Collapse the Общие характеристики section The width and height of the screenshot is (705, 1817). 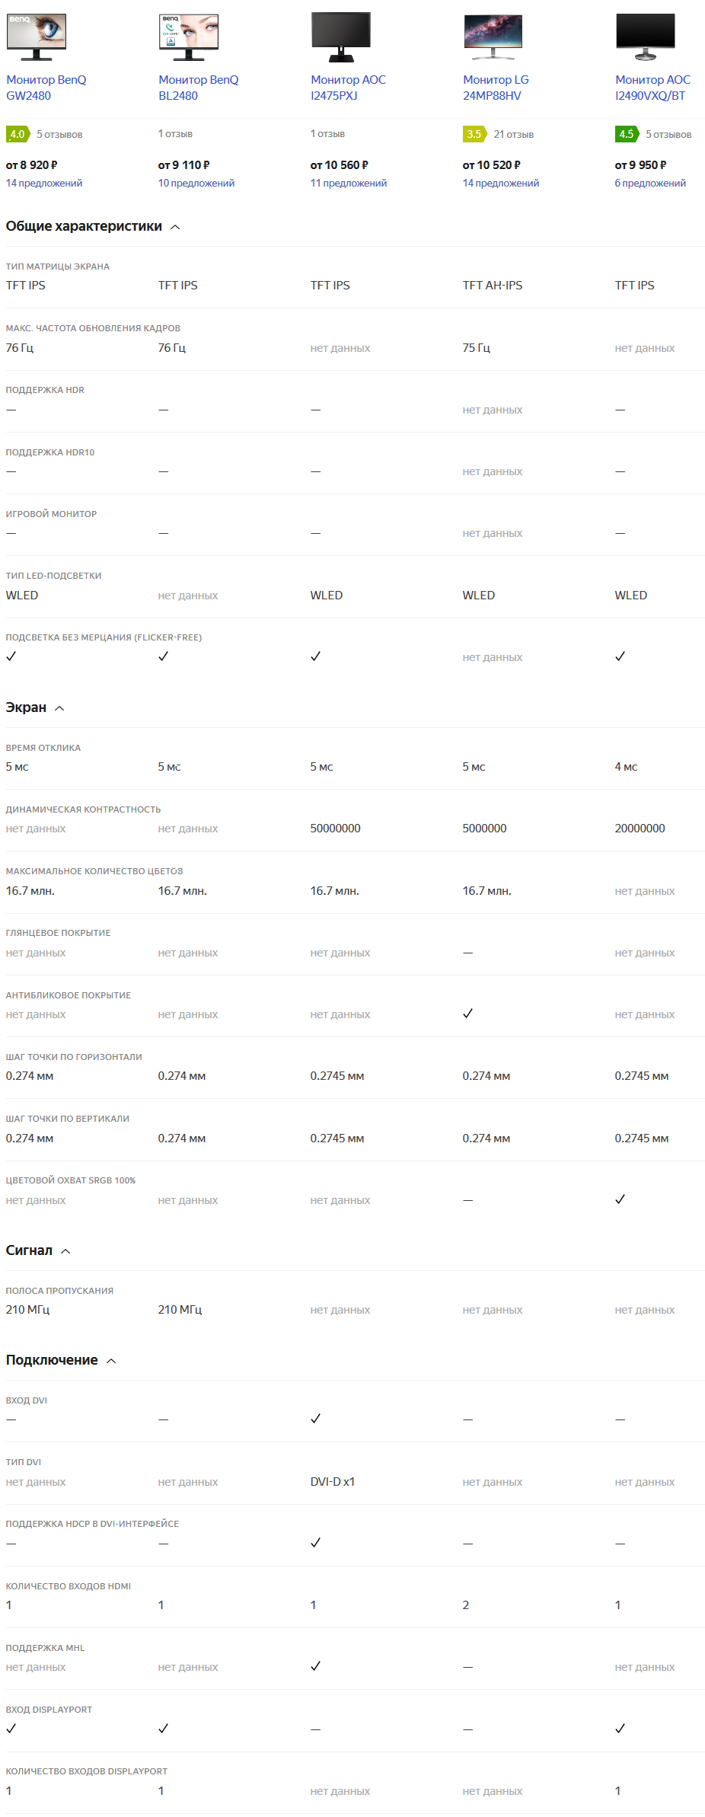click(175, 227)
